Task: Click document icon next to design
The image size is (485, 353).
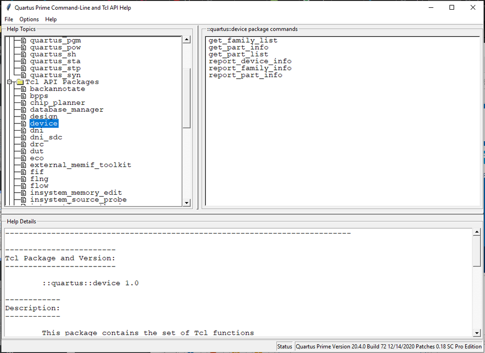Action: point(23,117)
